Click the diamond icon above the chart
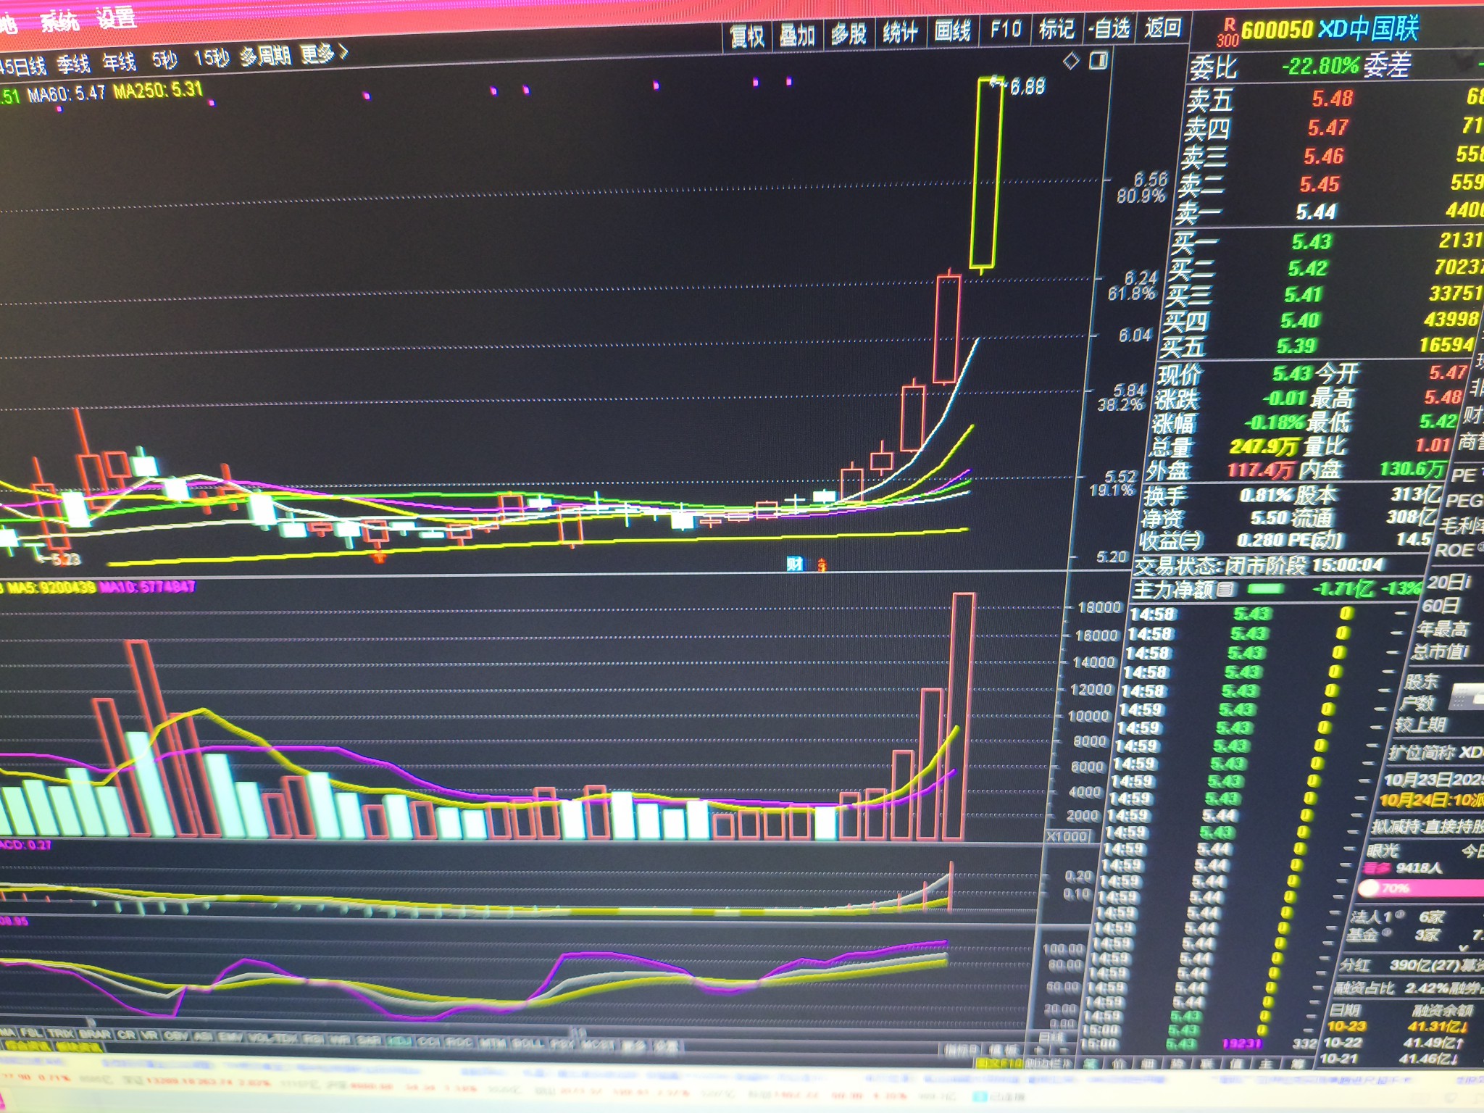Screen dimensions: 1484x1113 (1071, 61)
